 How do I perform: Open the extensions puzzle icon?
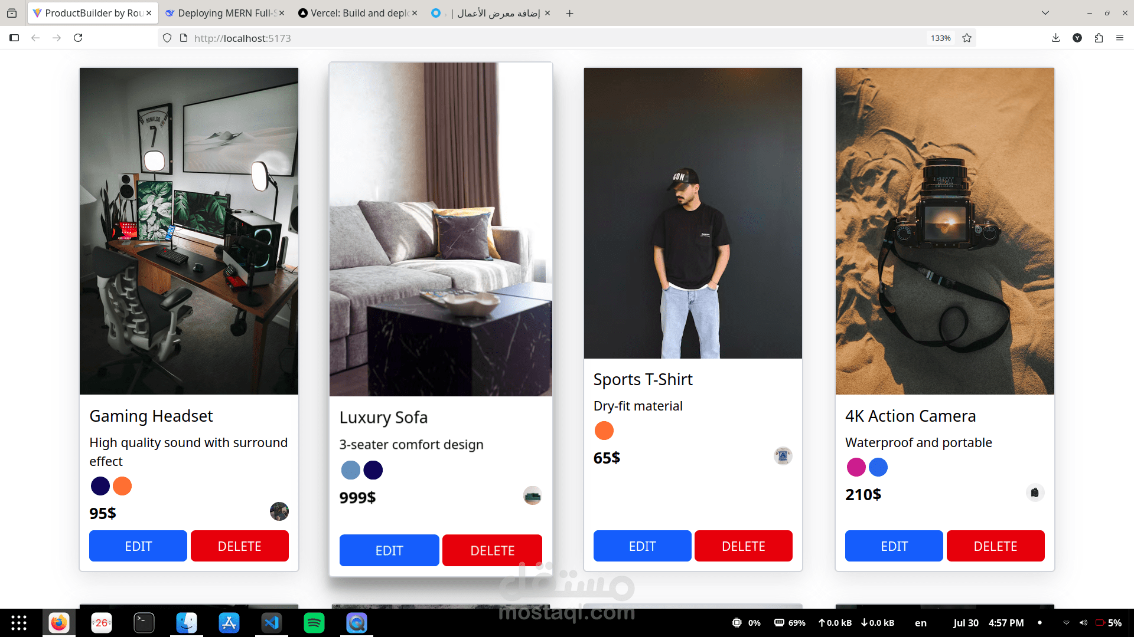point(1099,38)
